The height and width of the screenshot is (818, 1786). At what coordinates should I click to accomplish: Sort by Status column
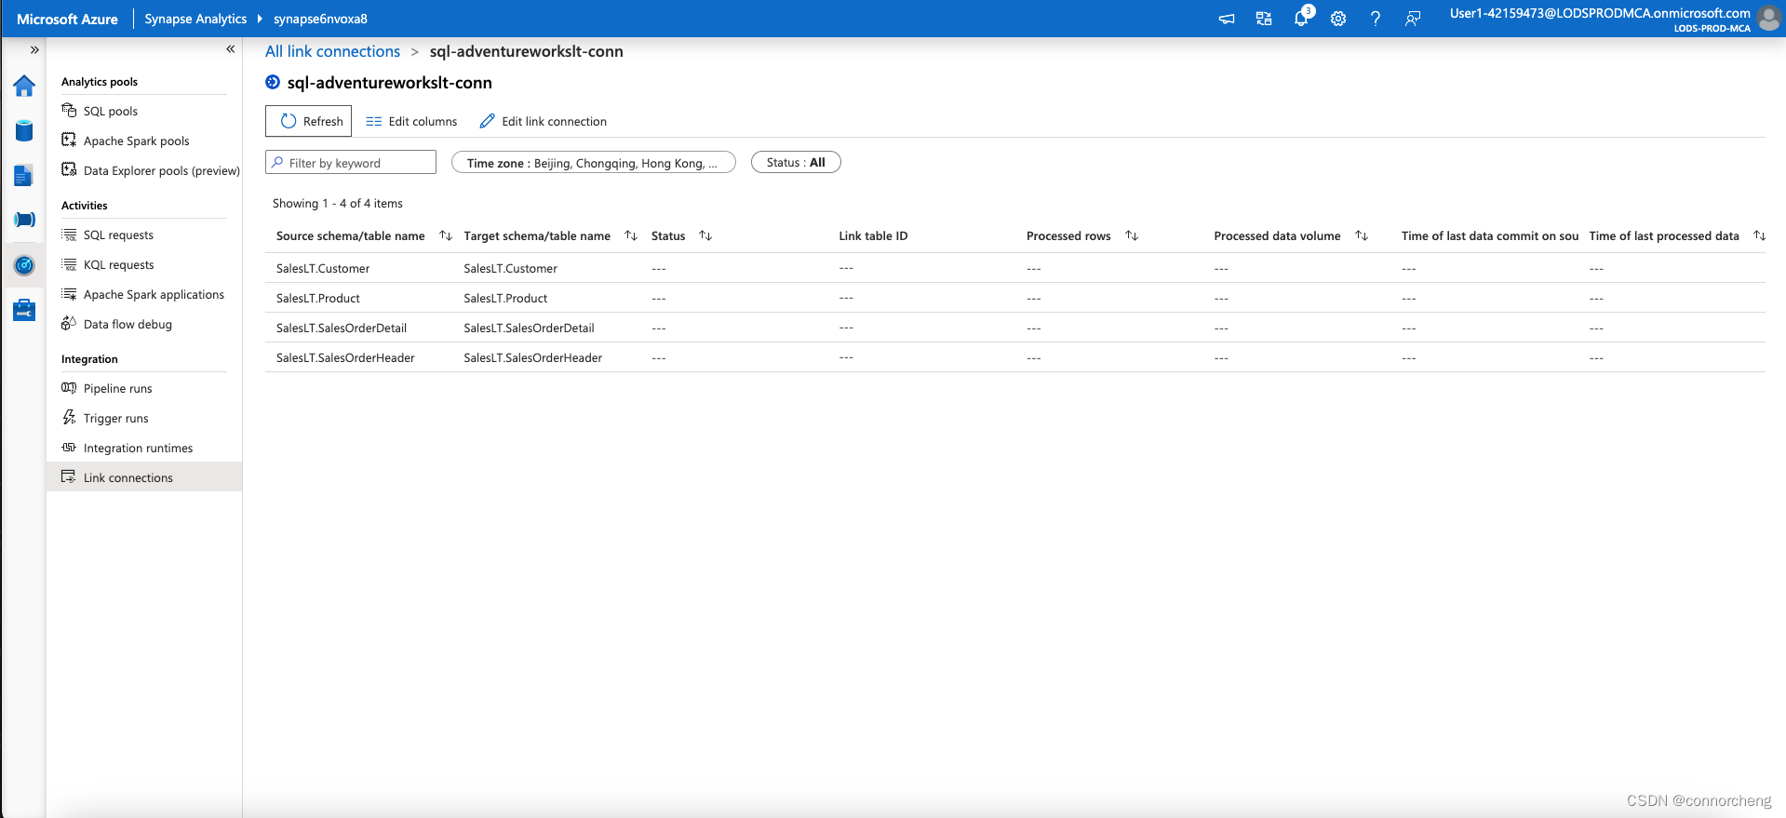[x=705, y=235]
